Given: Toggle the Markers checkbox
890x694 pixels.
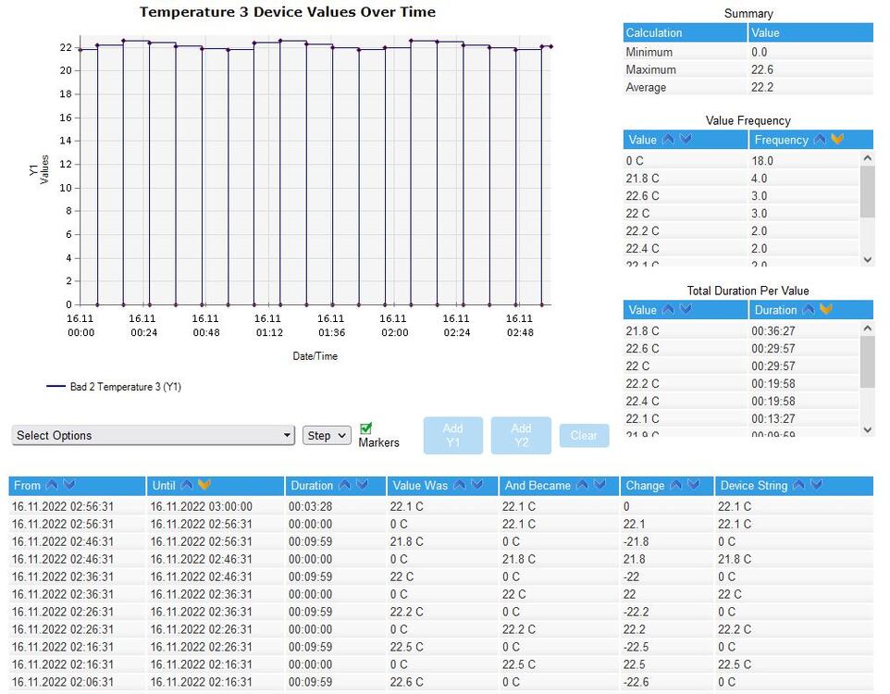Looking at the screenshot, I should pos(365,428).
